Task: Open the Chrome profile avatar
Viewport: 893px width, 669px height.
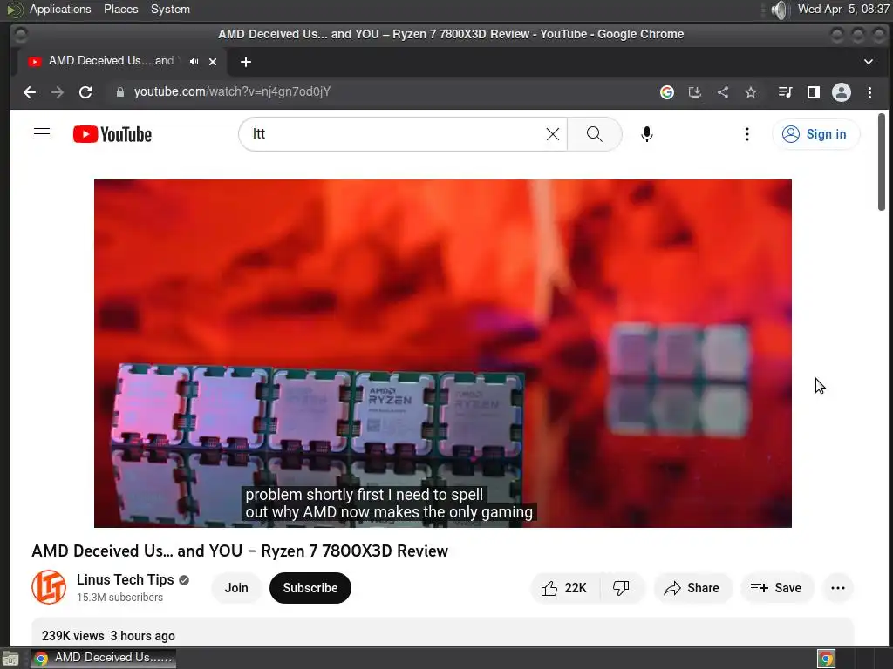Action: (x=842, y=92)
